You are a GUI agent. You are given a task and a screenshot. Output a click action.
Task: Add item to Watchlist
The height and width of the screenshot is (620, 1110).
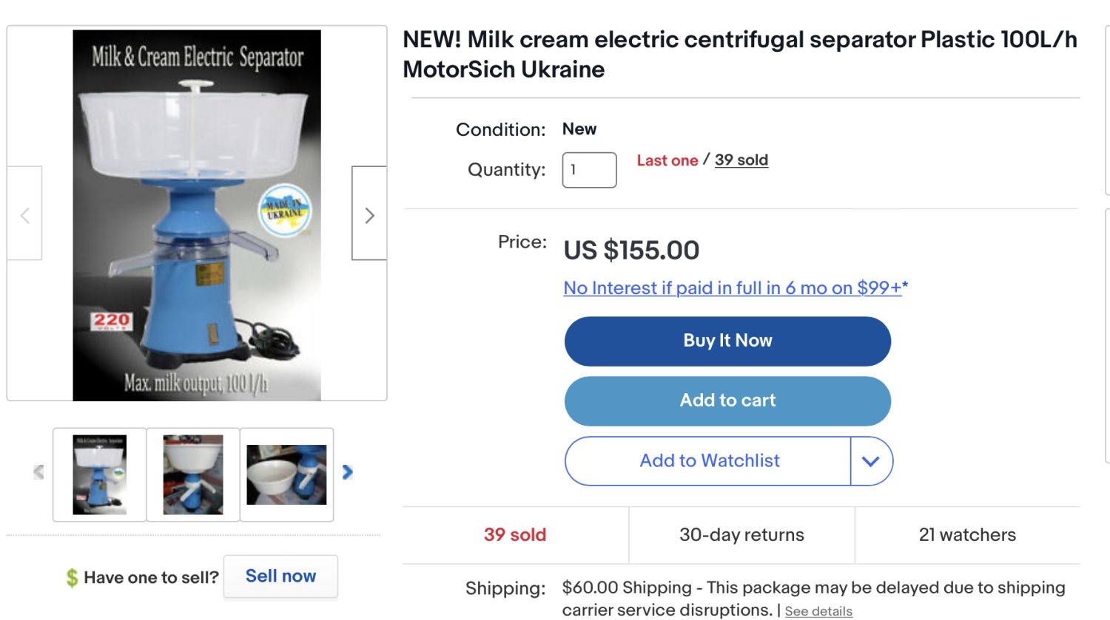tap(708, 461)
